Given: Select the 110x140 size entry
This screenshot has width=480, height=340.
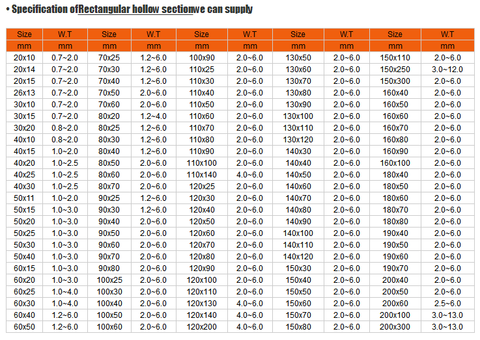Looking at the screenshot, I should 202,175.
